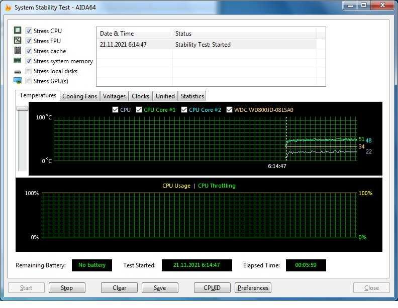Click the 51 temperature reading value

coord(361,139)
